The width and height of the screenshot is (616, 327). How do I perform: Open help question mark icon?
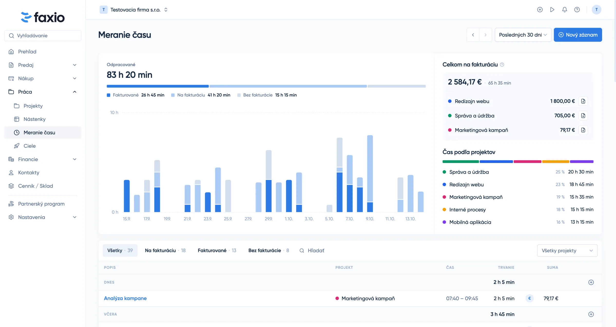pyautogui.click(x=577, y=10)
